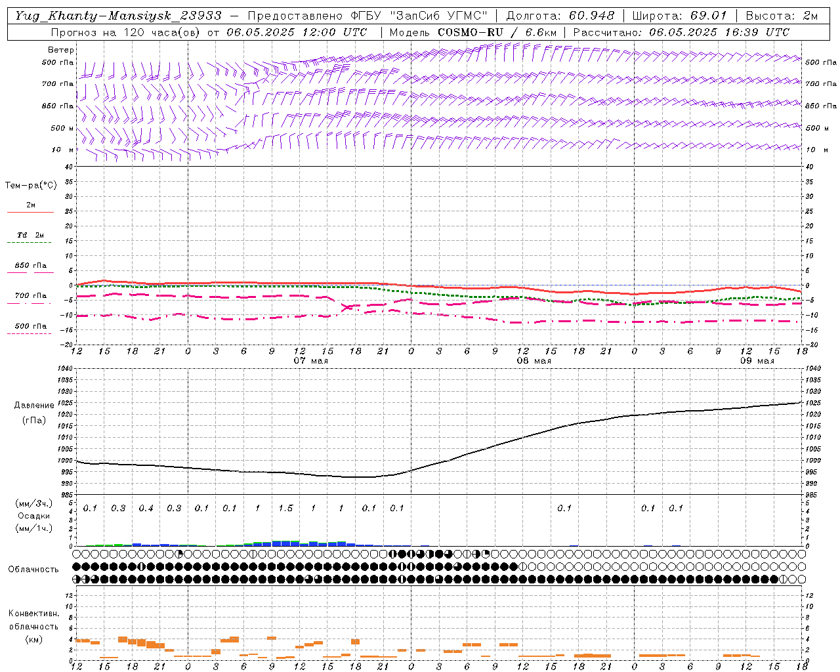Click the 09 мая date label
Image resolution: width=840 pixels, height=672 pixels.
(x=757, y=361)
